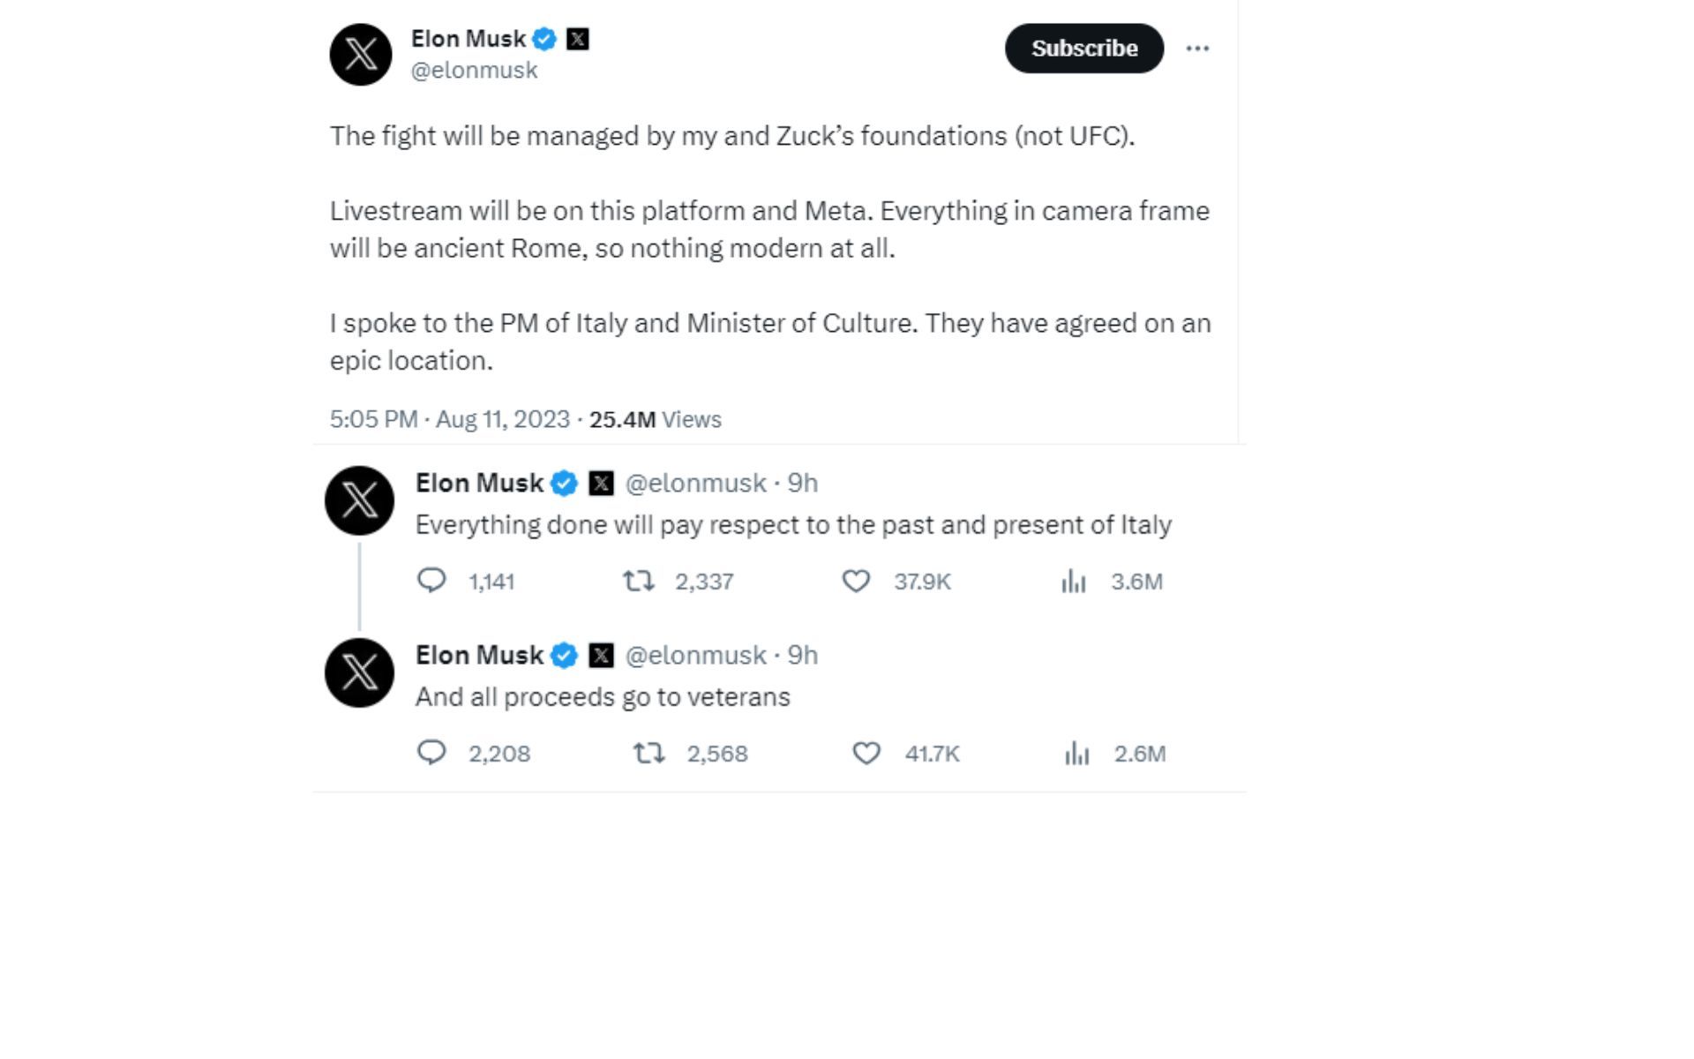The height and width of the screenshot is (1059, 1694).
Task: Click the retweet icon on the Italy respect tweet
Action: tap(638, 581)
